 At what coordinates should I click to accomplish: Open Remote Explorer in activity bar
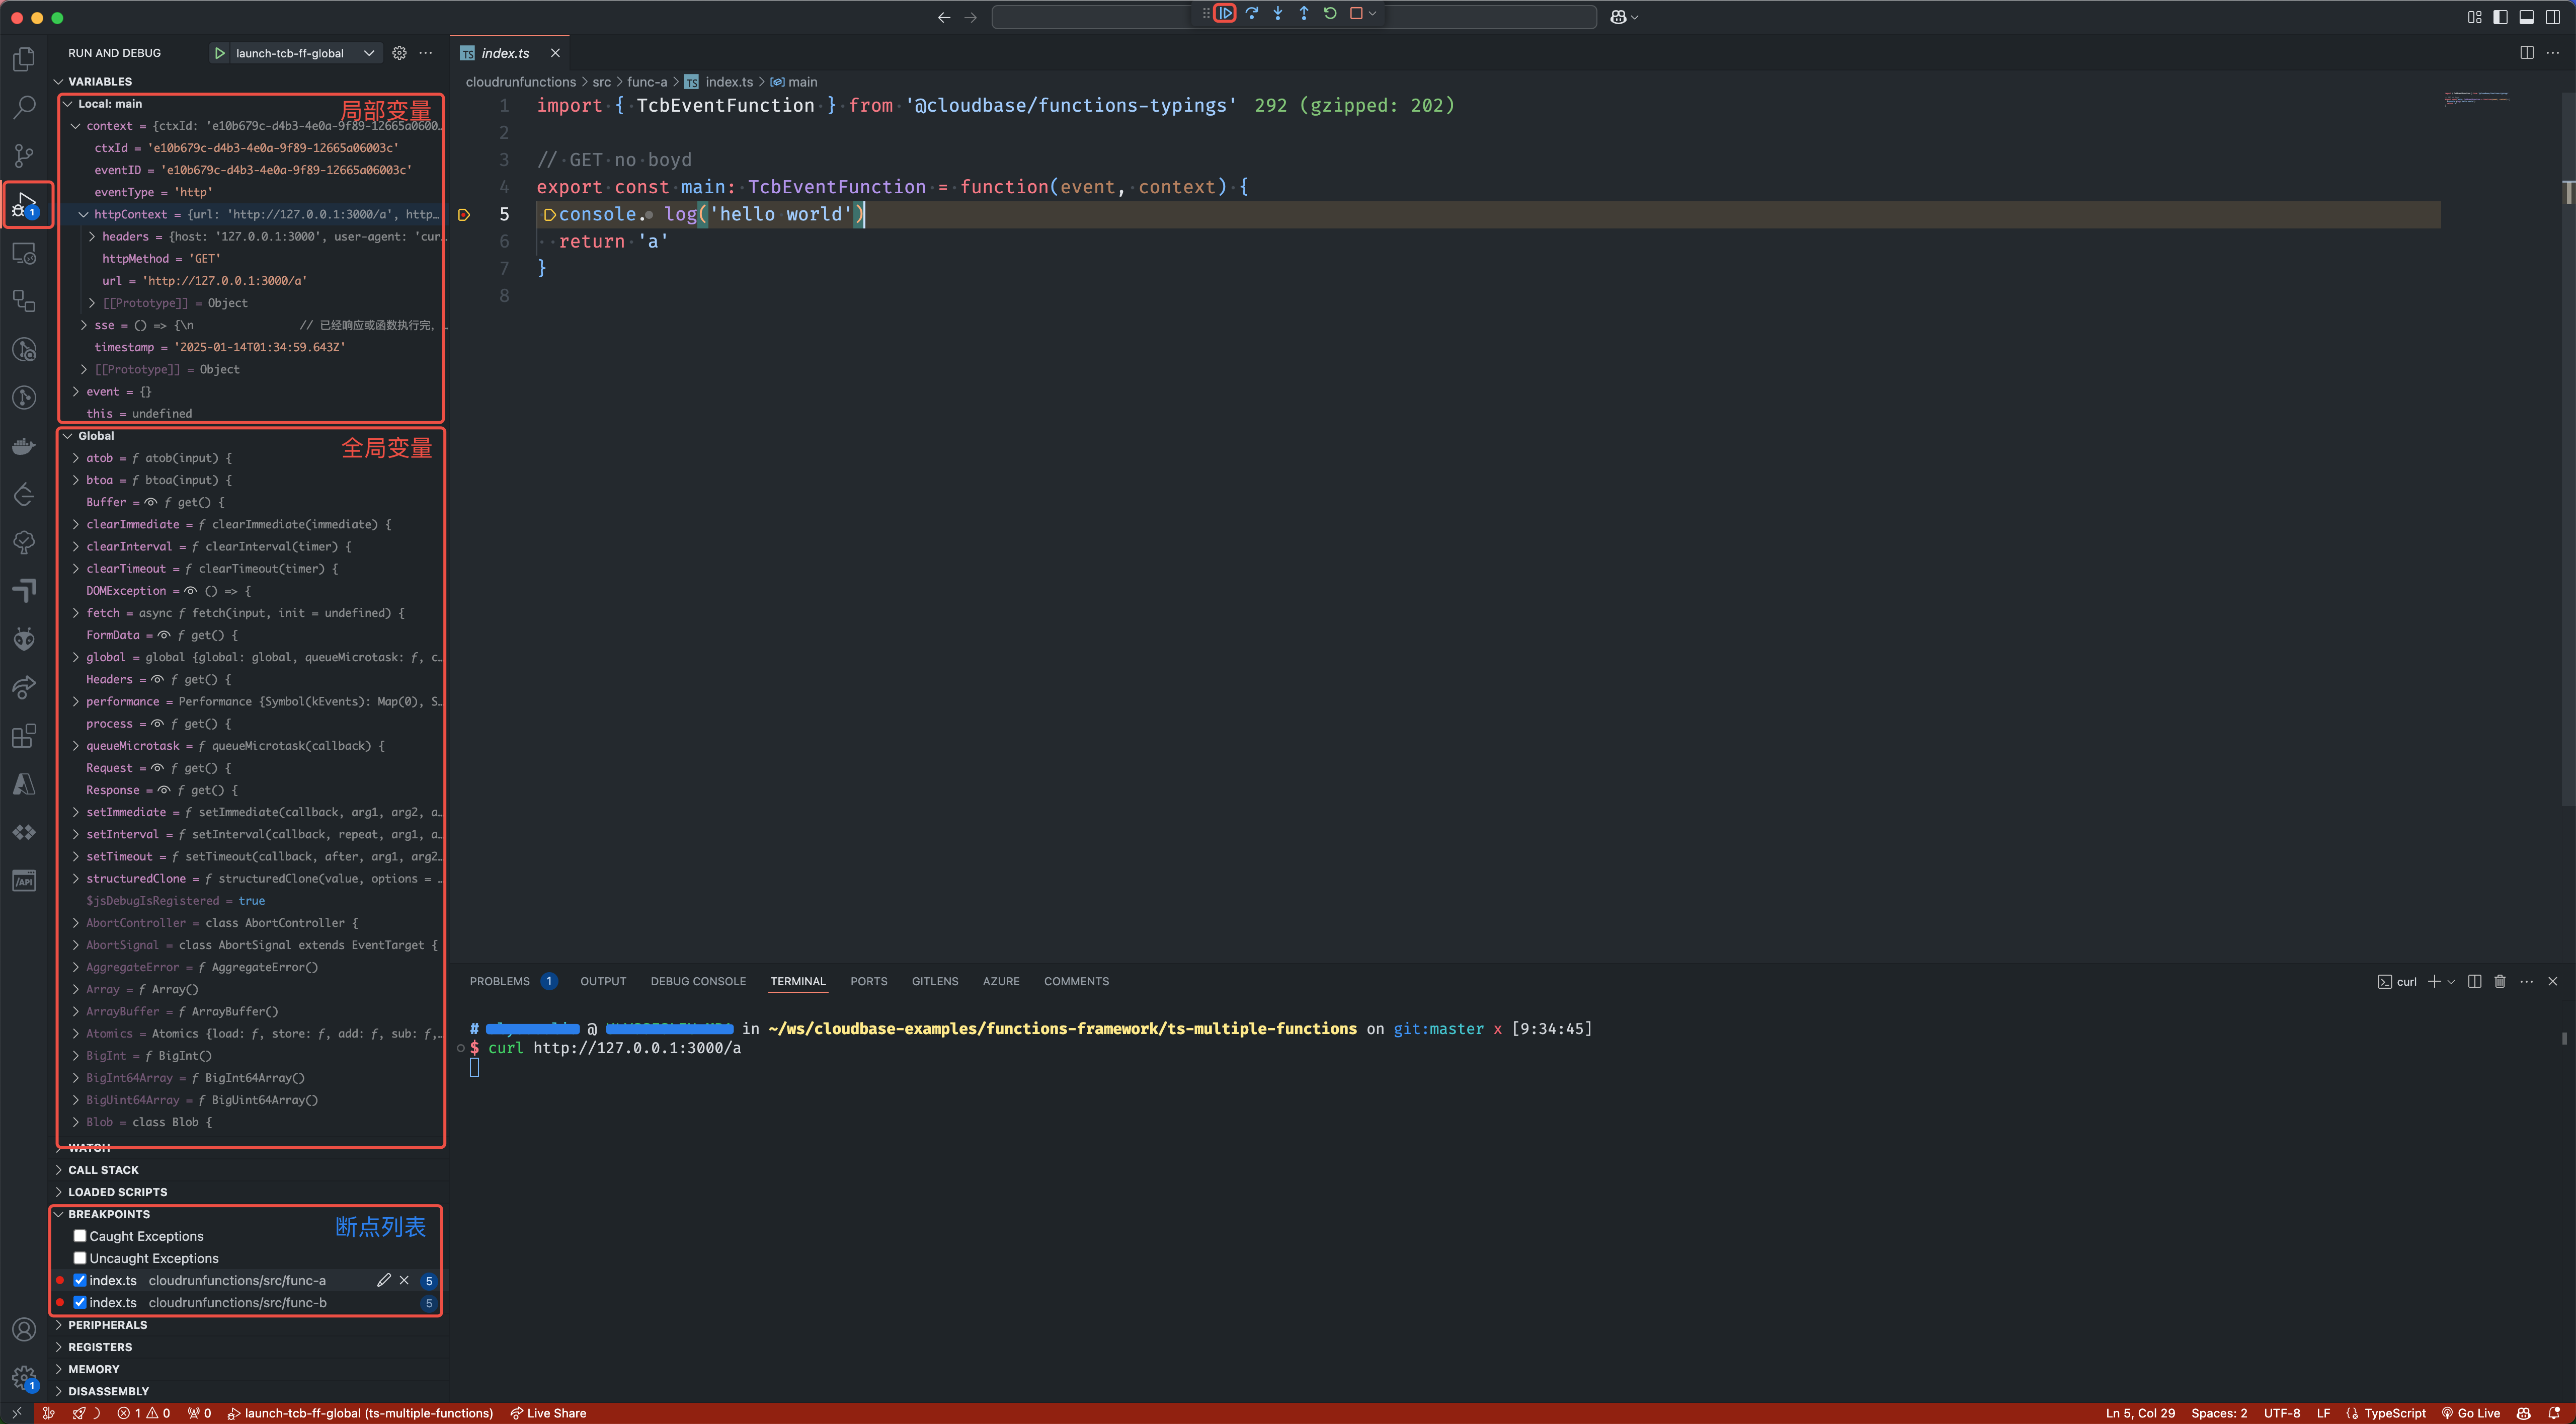point(24,253)
